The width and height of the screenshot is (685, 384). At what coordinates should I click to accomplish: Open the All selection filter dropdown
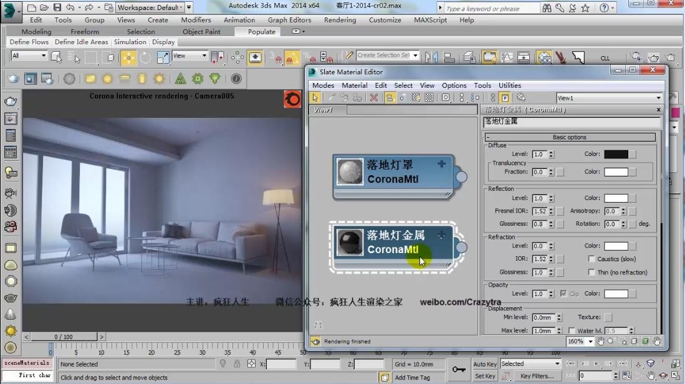pos(29,55)
